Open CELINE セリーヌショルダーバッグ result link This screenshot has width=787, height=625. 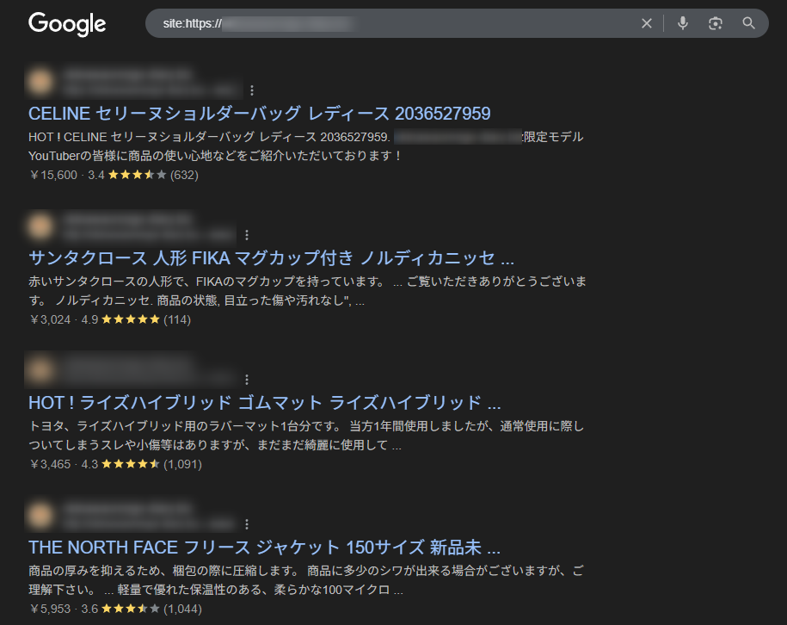pyautogui.click(x=259, y=114)
